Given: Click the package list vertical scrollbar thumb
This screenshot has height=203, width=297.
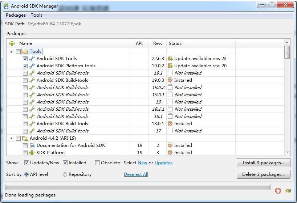Looking at the screenshot, I should 287,52.
